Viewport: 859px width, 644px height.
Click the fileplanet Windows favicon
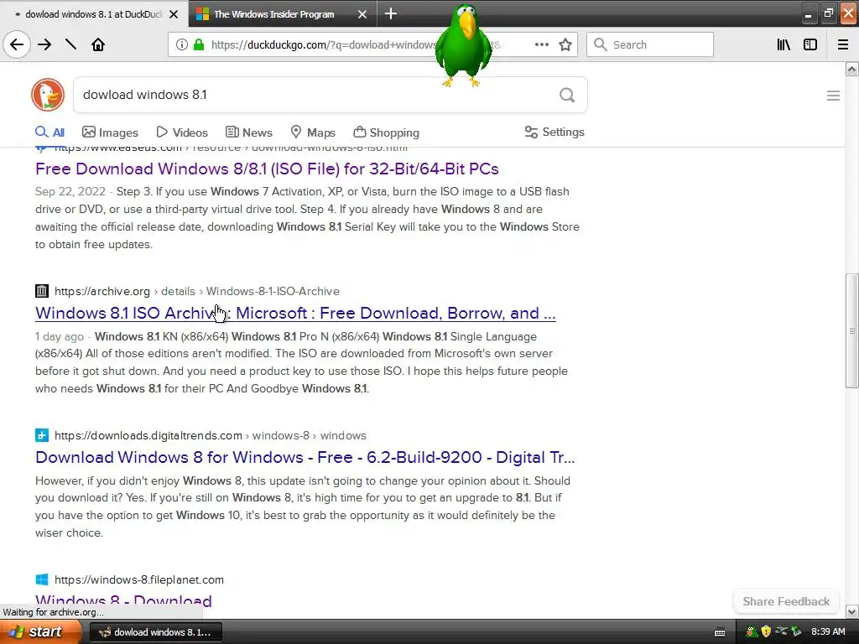pyautogui.click(x=42, y=579)
